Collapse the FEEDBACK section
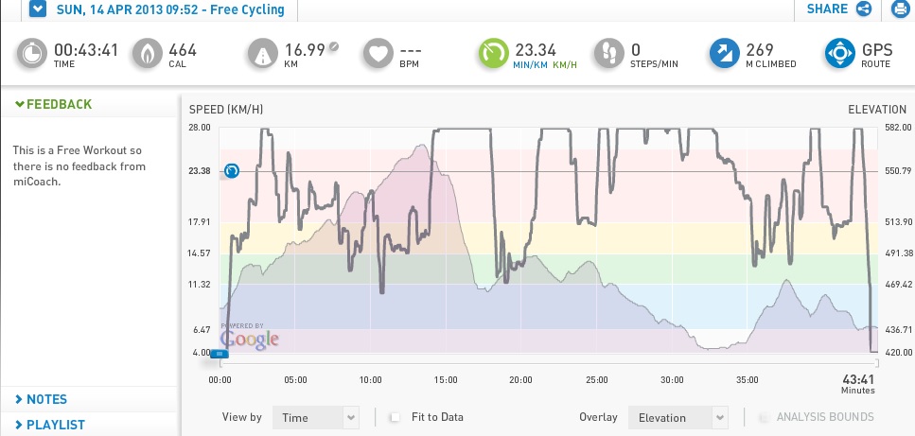The image size is (915, 436). [x=54, y=104]
